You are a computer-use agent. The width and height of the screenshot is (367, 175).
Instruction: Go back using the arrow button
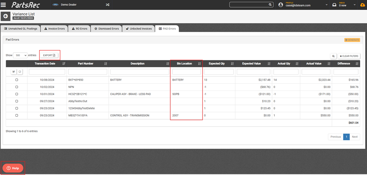click(x=6, y=16)
